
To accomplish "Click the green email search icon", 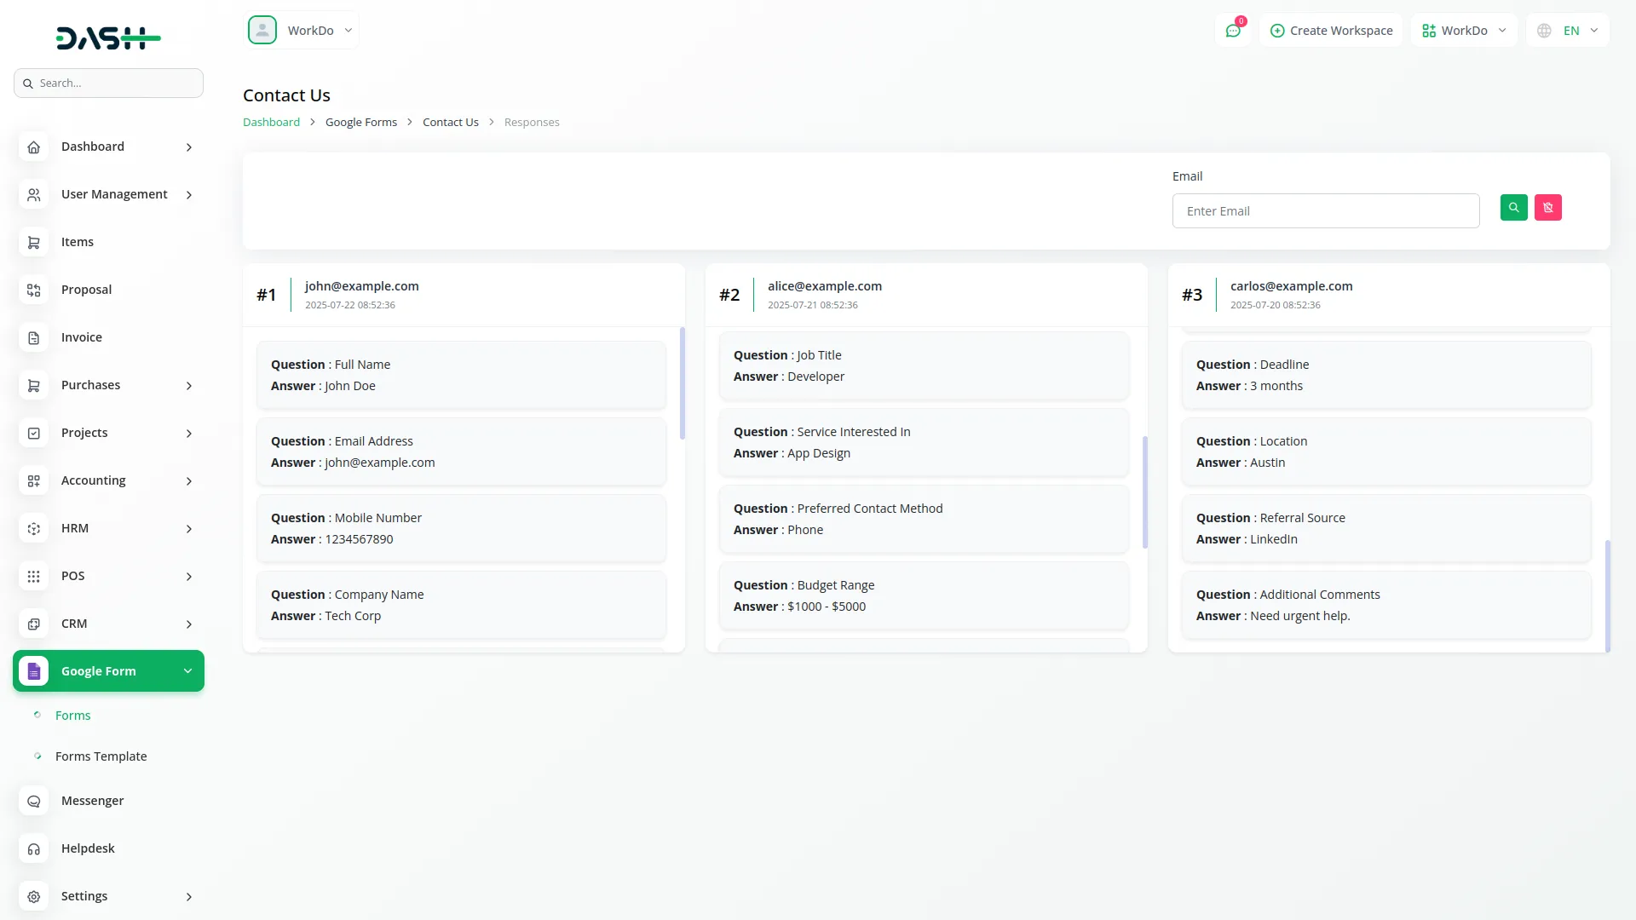I will point(1513,207).
